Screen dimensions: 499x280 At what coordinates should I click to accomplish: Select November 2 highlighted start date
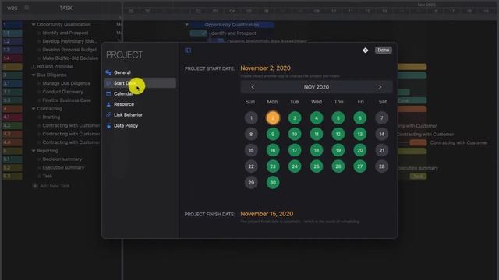click(x=273, y=117)
